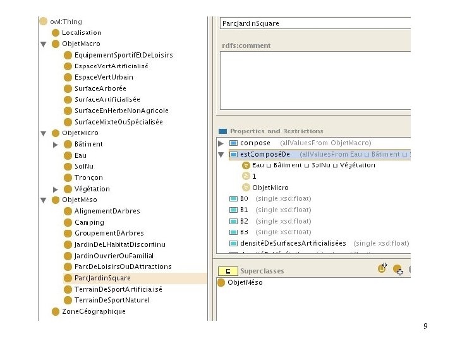Screen dimensions: 455x341
Task: Click the add named class icon
Action: pyautogui.click(x=397, y=270)
